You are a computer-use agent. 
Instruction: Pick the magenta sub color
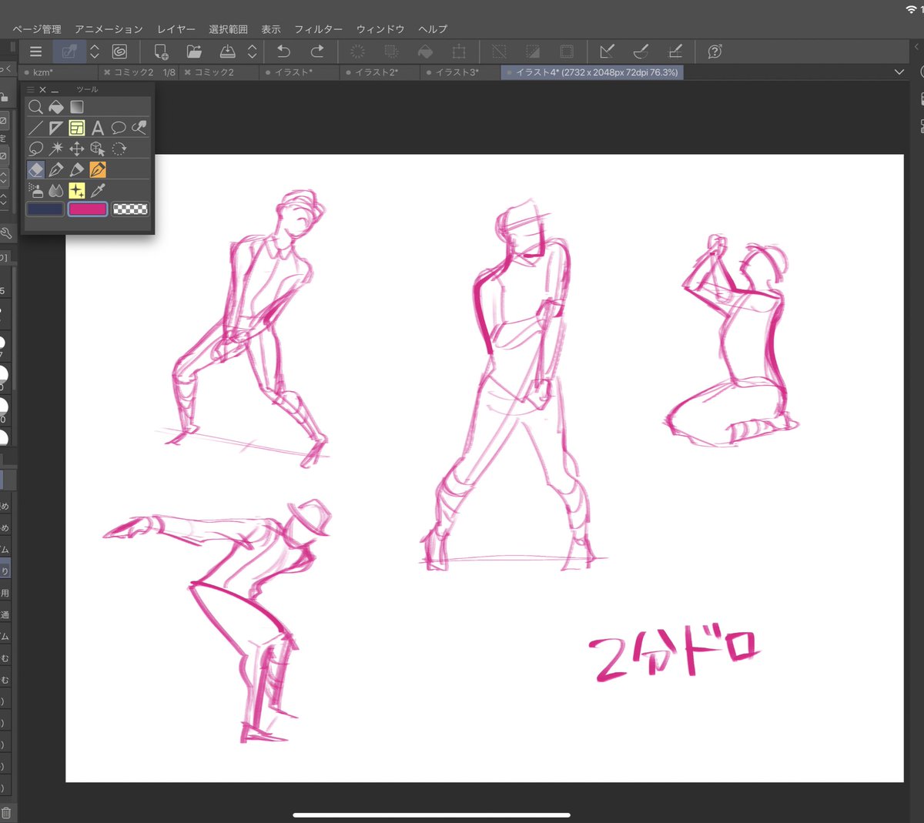click(88, 209)
